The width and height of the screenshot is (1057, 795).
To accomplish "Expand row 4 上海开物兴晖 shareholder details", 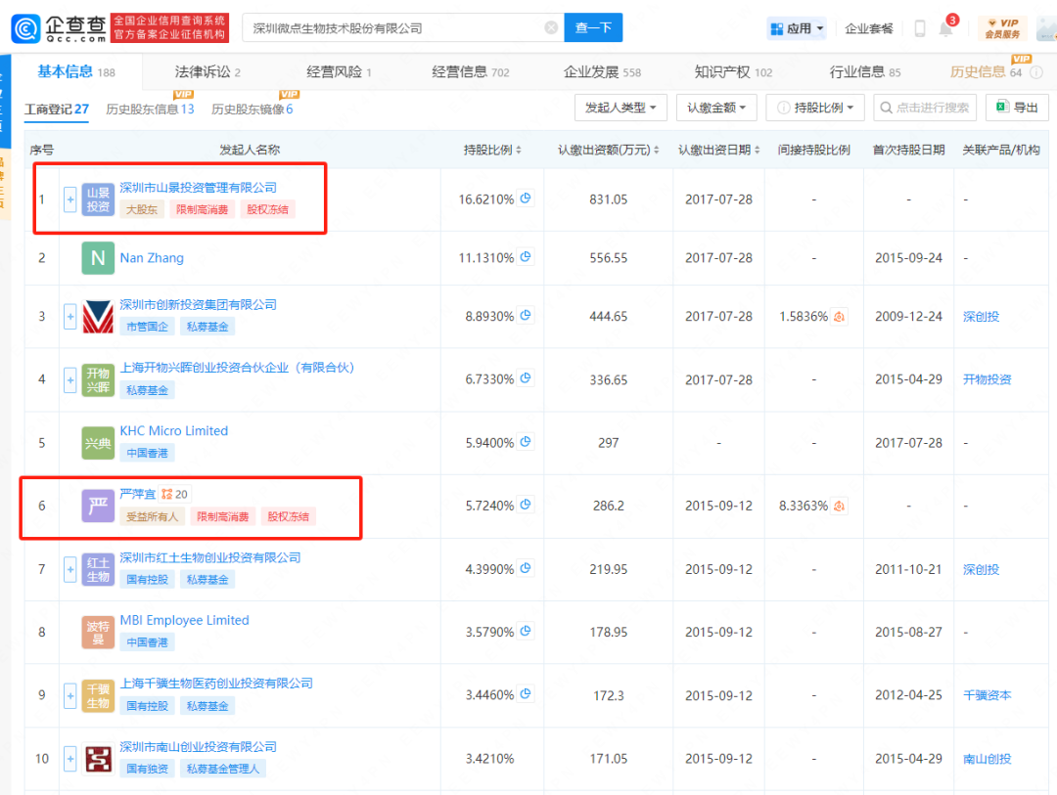I will click(69, 379).
